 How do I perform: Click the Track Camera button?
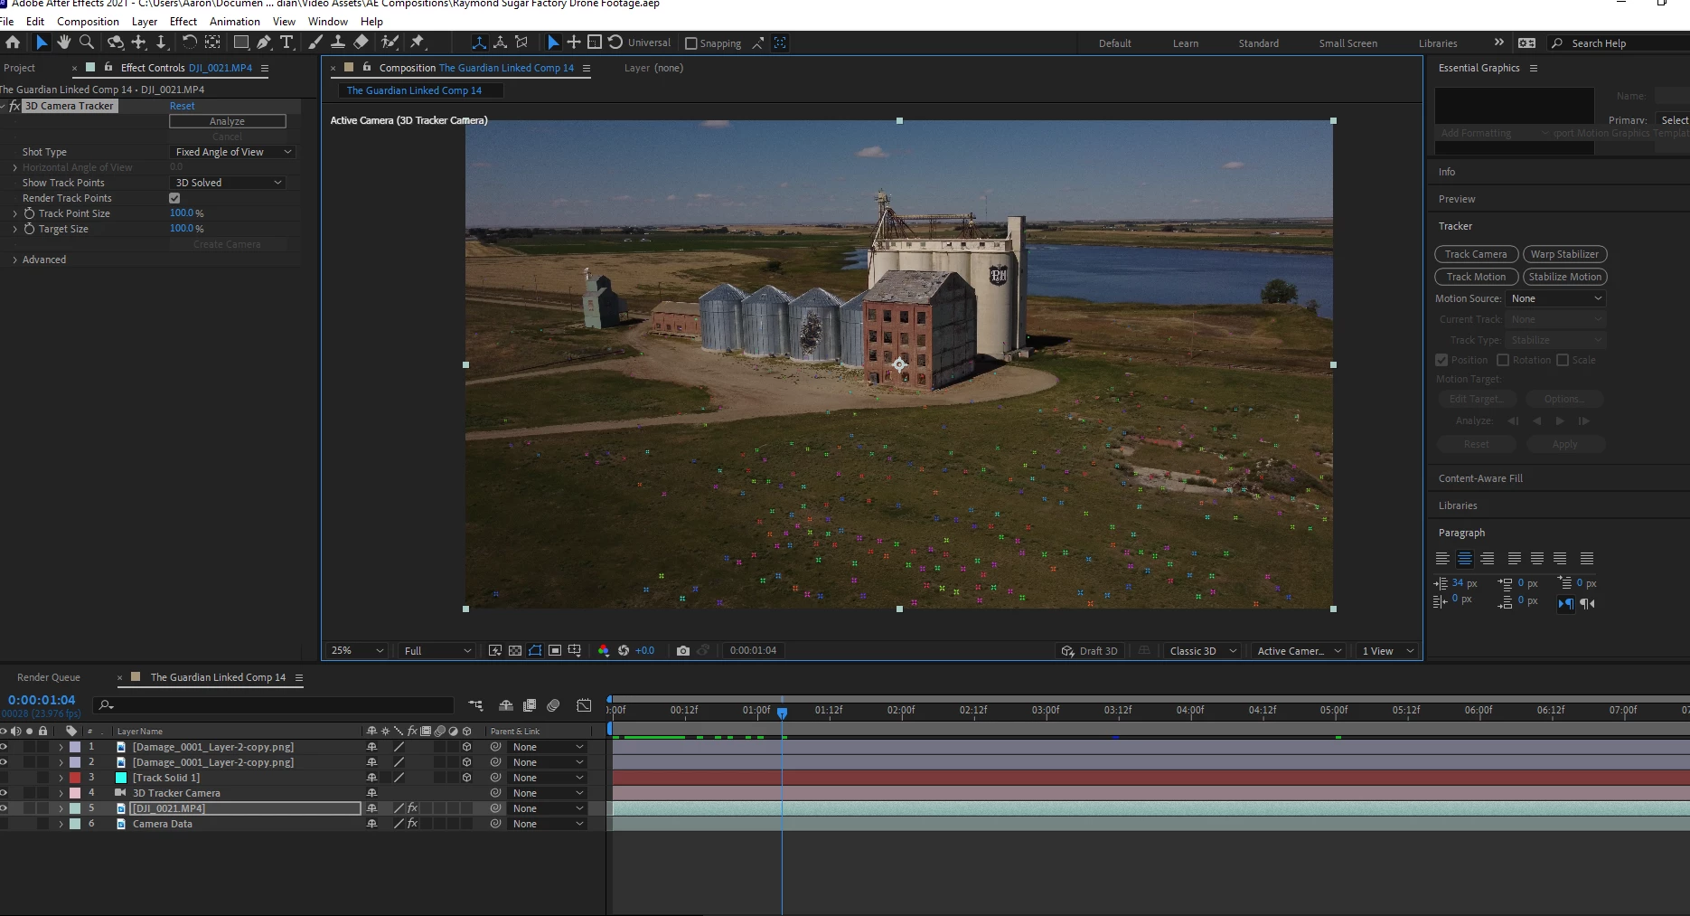1475,254
